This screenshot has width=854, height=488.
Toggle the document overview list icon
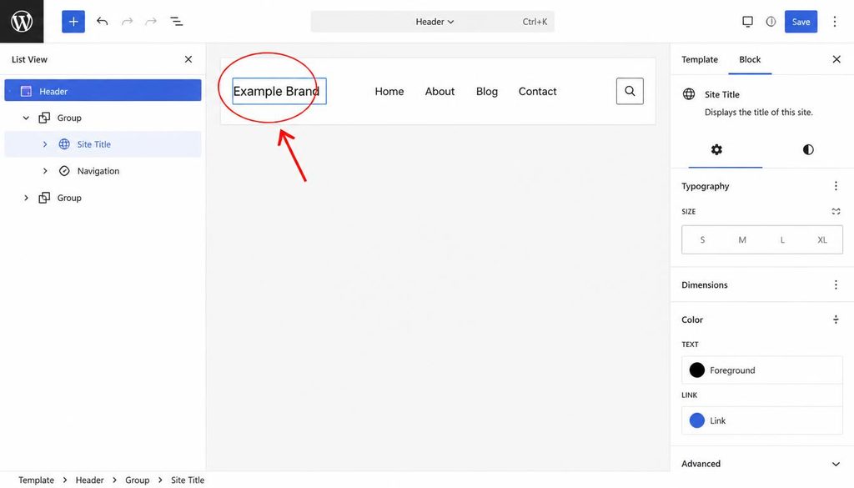point(177,21)
